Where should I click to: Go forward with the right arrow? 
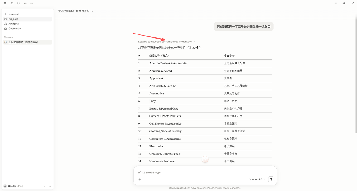[32, 3]
